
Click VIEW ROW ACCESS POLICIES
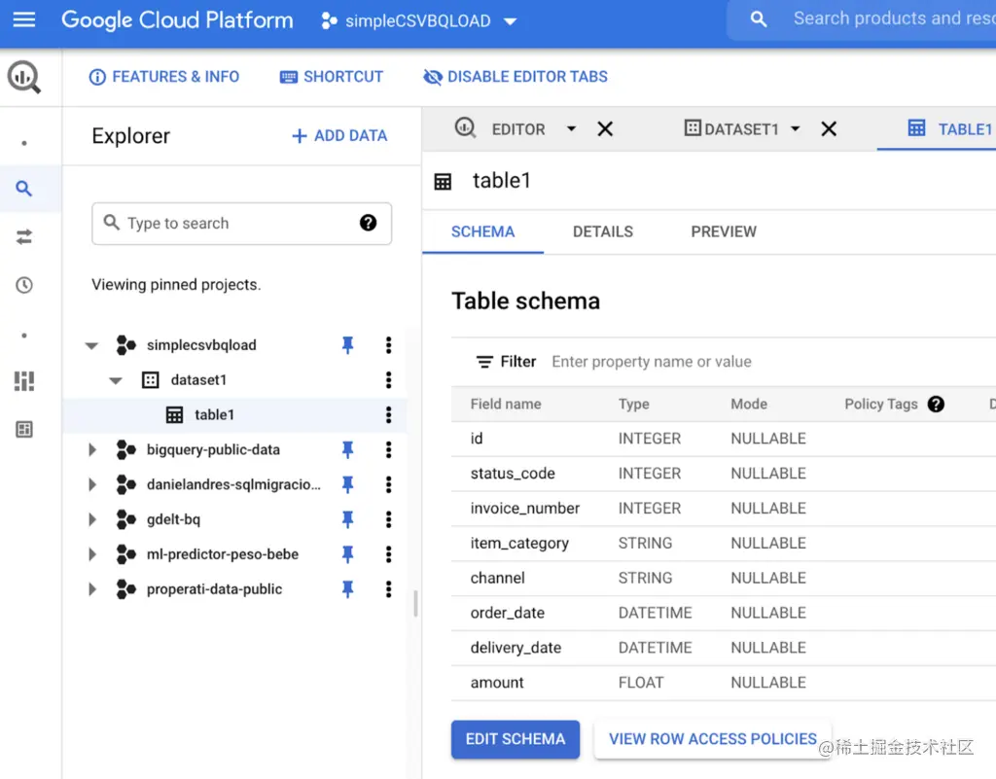tap(713, 739)
